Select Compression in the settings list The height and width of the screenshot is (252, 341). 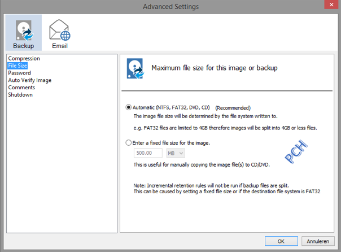24,58
